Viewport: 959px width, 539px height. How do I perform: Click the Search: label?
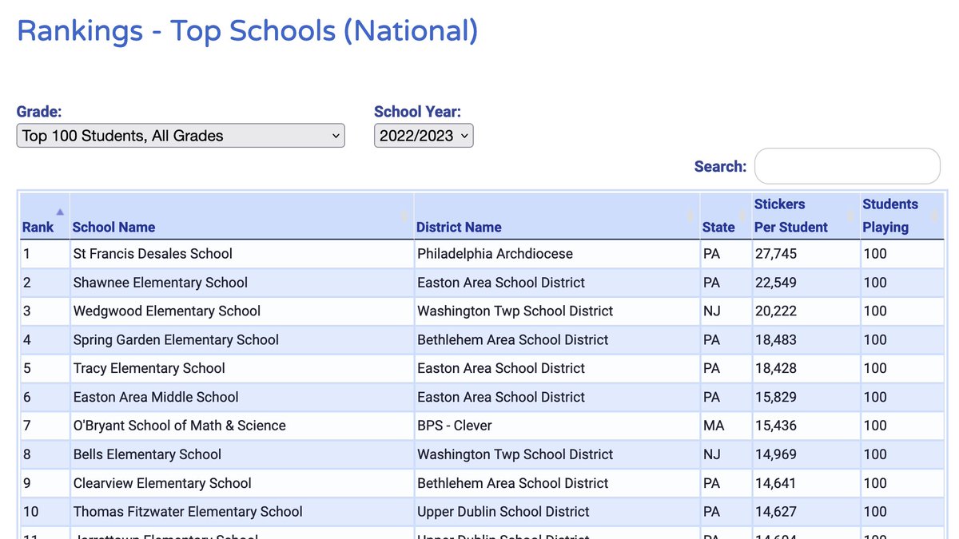(720, 166)
